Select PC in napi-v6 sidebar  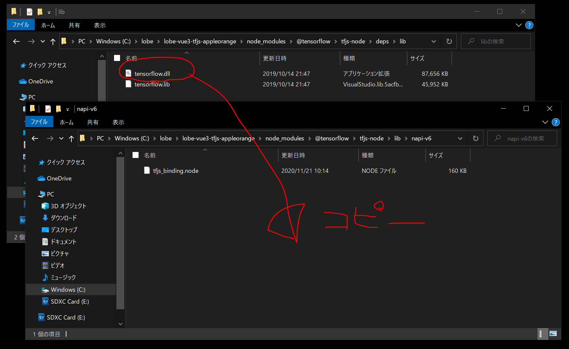coord(46,194)
